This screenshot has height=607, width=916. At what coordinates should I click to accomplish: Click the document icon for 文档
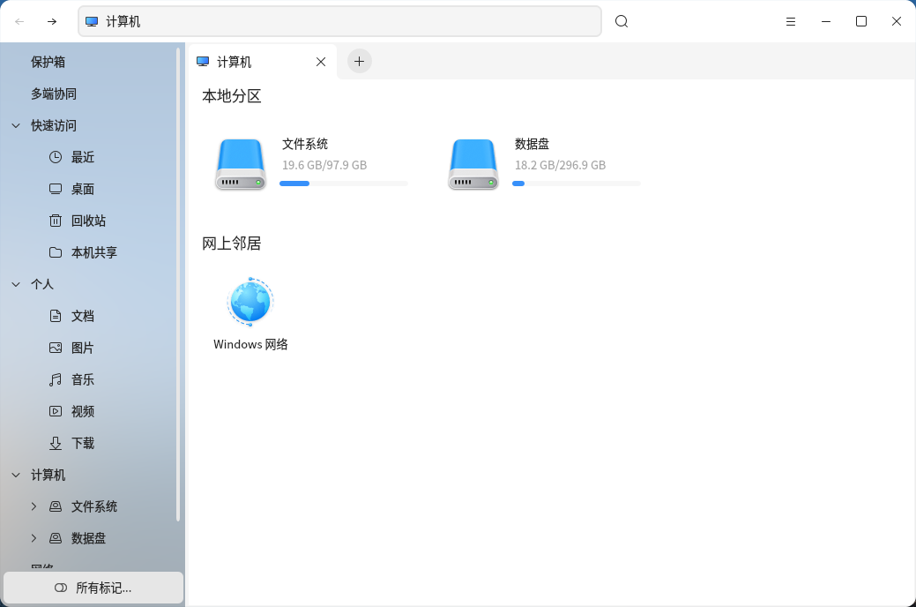coord(56,316)
